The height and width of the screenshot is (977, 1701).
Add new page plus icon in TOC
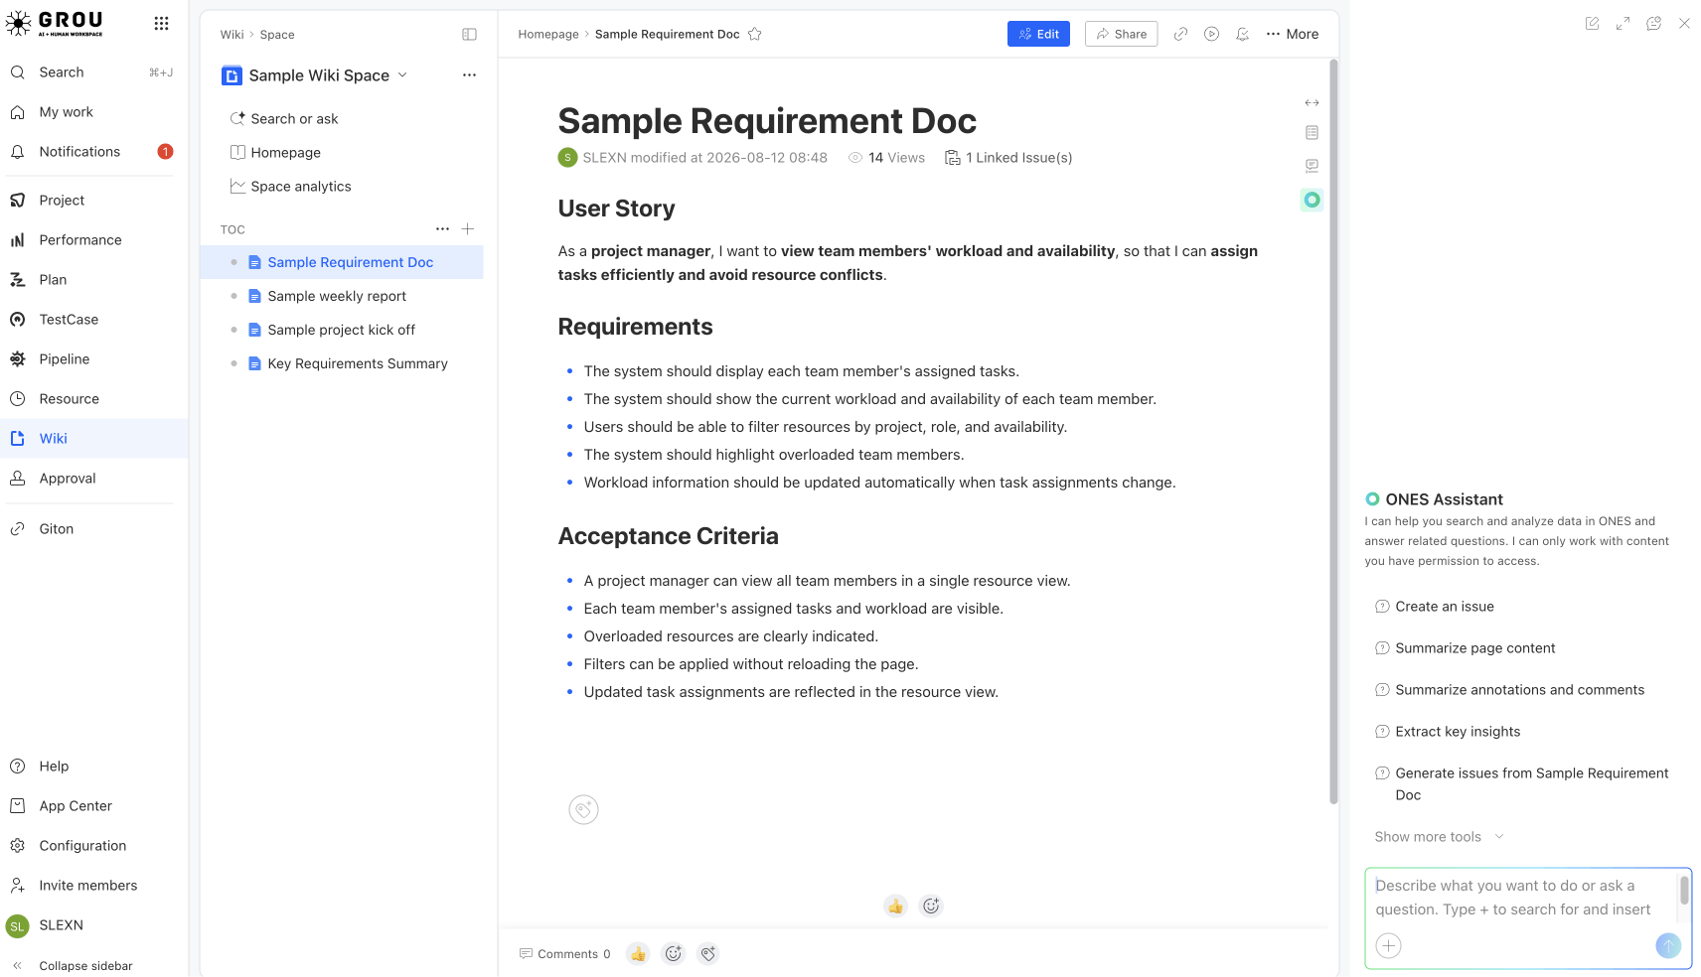[x=467, y=228]
